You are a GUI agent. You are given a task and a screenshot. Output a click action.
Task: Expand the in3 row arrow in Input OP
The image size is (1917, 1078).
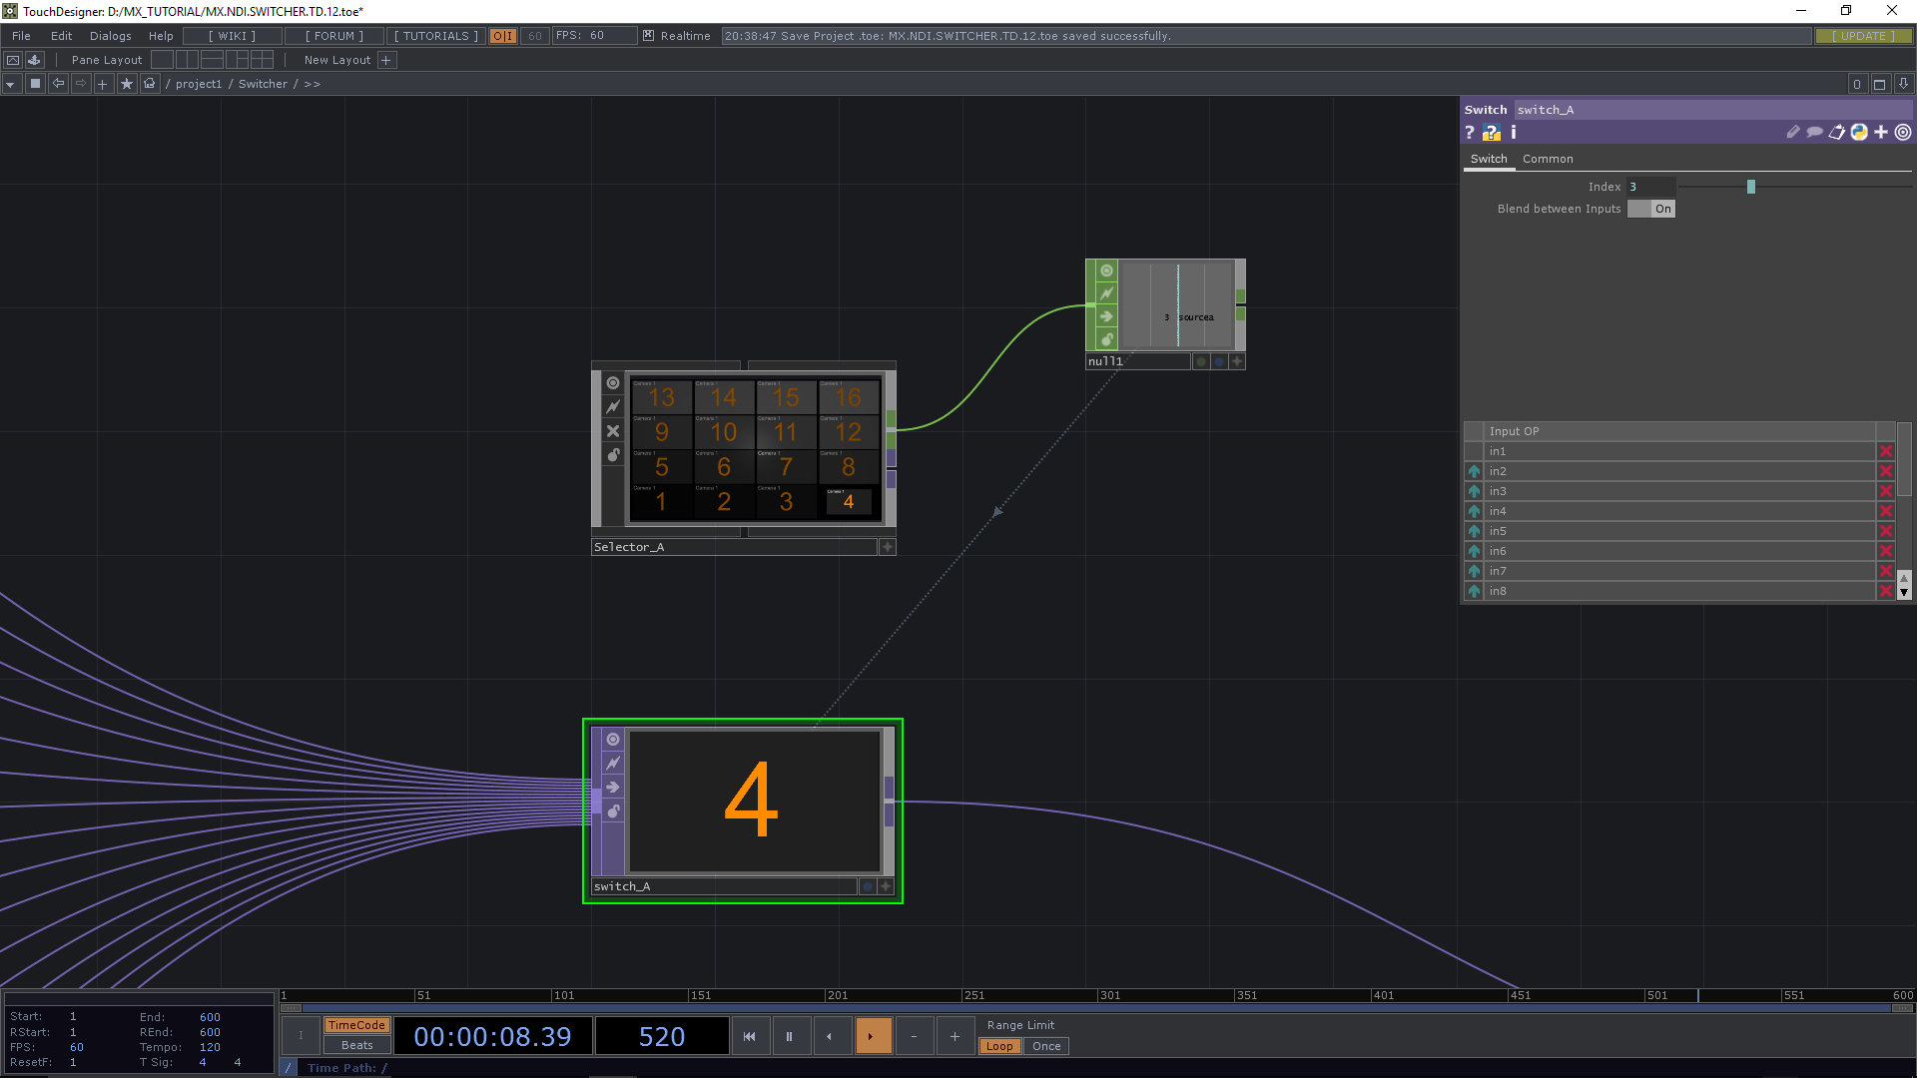1474,491
